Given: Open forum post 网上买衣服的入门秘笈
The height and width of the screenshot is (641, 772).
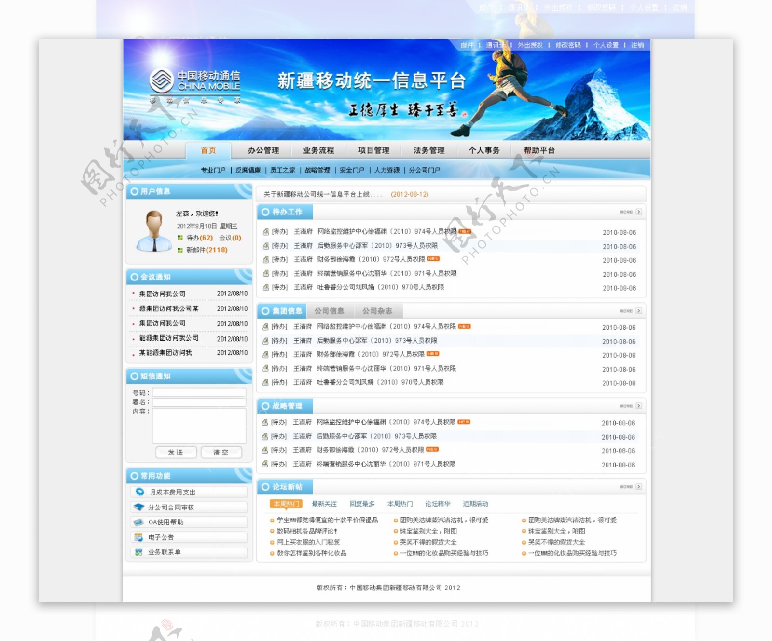Looking at the screenshot, I should 308,542.
